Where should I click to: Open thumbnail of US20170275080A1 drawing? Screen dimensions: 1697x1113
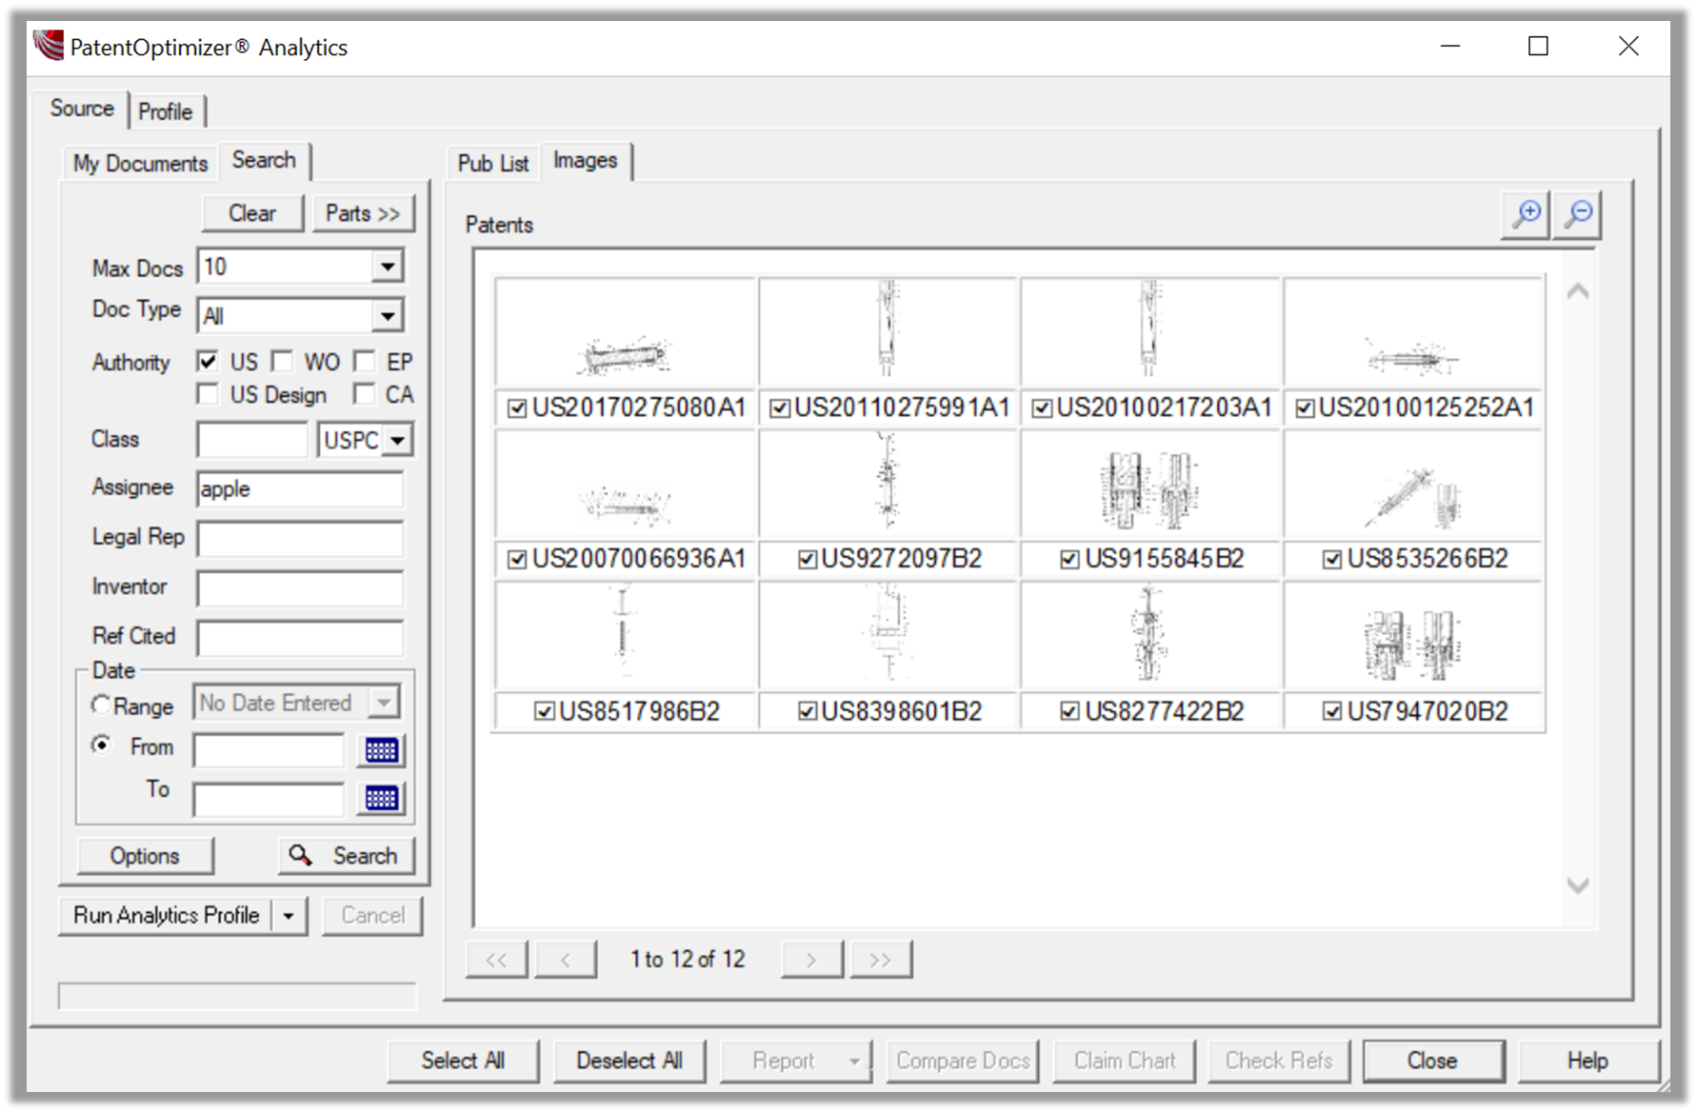626,332
